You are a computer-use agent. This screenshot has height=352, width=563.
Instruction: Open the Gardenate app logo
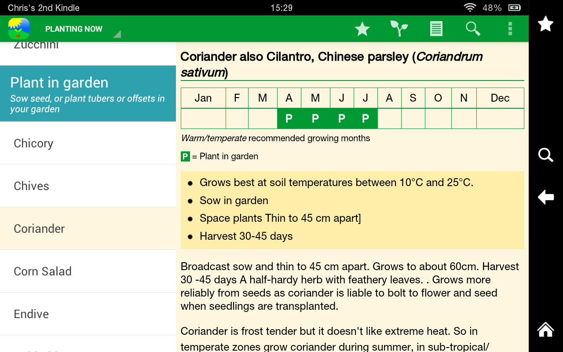click(18, 29)
